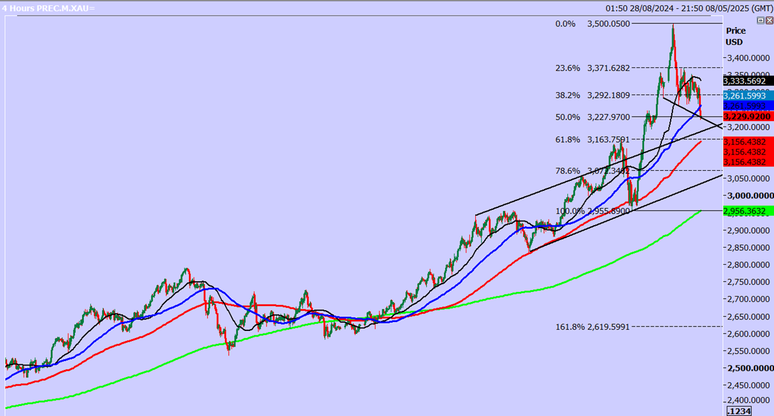Select the black 3,333.5692 price tag
This screenshot has width=774, height=416.
[744, 81]
